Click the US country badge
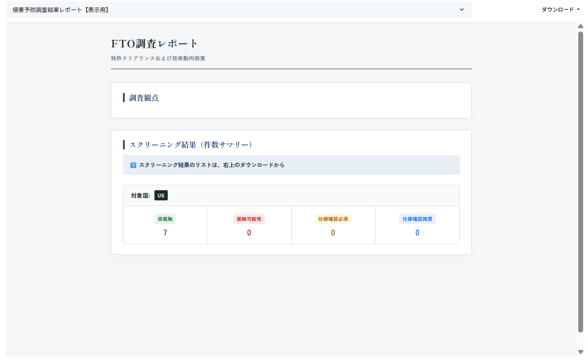588x360 pixels. point(161,196)
